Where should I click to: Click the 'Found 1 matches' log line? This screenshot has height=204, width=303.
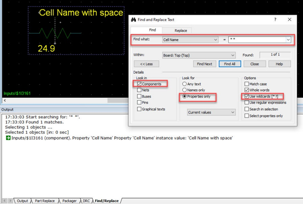click(x=34, y=122)
